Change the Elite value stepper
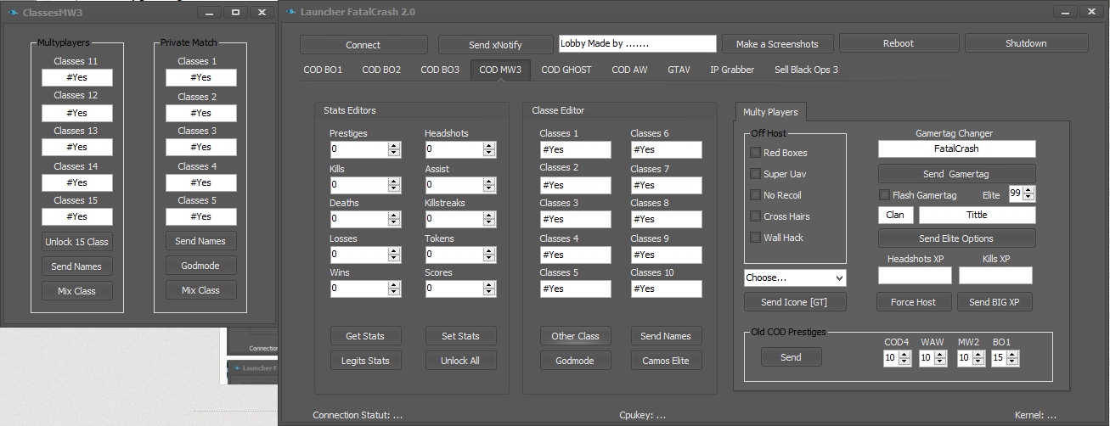Viewport: 1110px width, 426px height. tap(1028, 194)
